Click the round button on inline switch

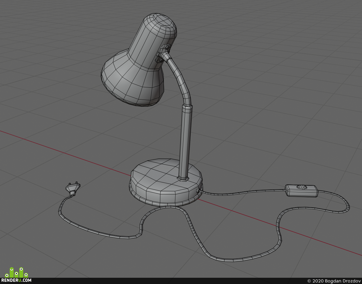click(301, 187)
